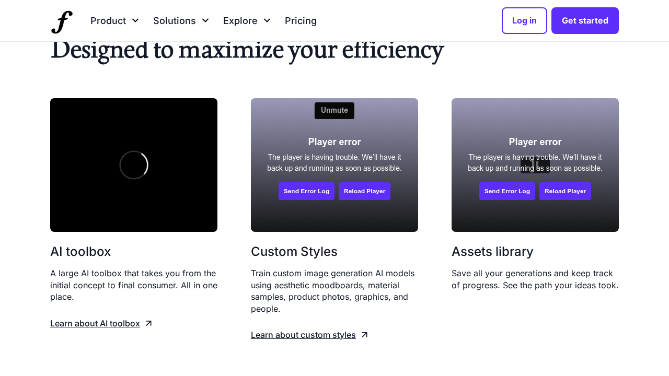Open the Learn about AI toolbox link
Screen dimensions: 669x376
[95, 324]
